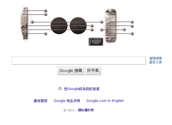The width and height of the screenshot is (172, 125).
Task: Click the chrome pickup plate on the right
Action: point(110,26)
